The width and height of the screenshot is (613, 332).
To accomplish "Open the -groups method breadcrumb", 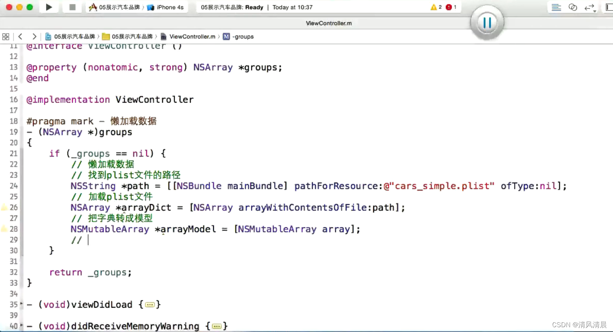I will point(238,36).
